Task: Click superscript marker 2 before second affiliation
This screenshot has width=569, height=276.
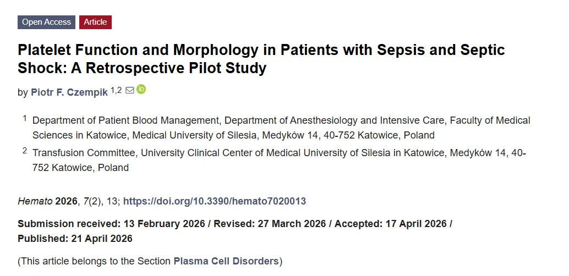Action: [x=25, y=151]
